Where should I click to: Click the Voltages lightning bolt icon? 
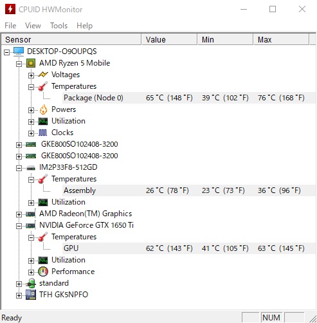coord(43,75)
